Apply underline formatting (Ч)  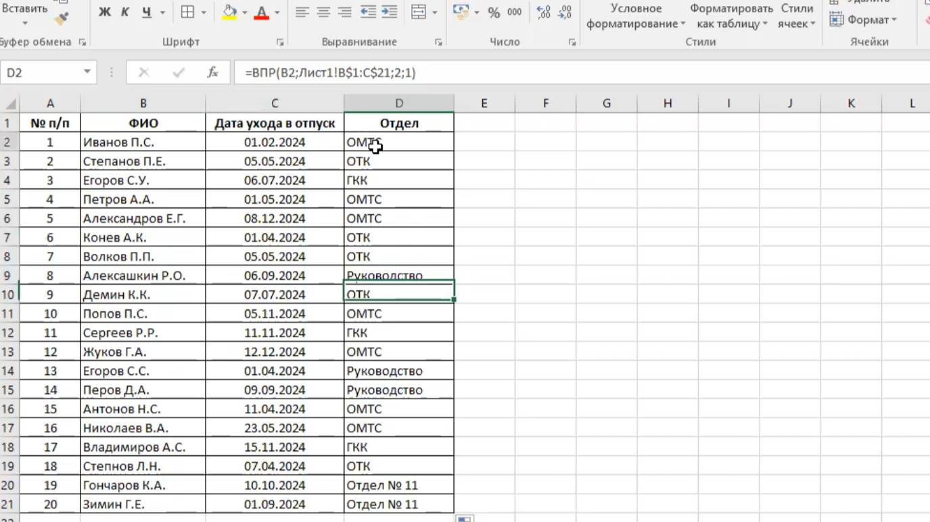[x=147, y=12]
